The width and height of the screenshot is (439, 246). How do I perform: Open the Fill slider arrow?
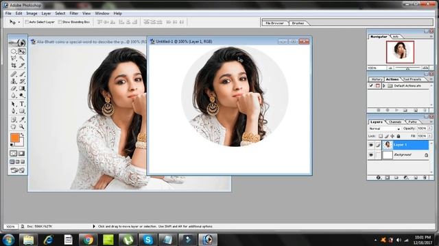(x=430, y=136)
